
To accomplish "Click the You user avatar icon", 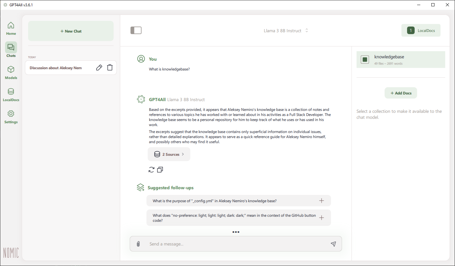I will [141, 59].
